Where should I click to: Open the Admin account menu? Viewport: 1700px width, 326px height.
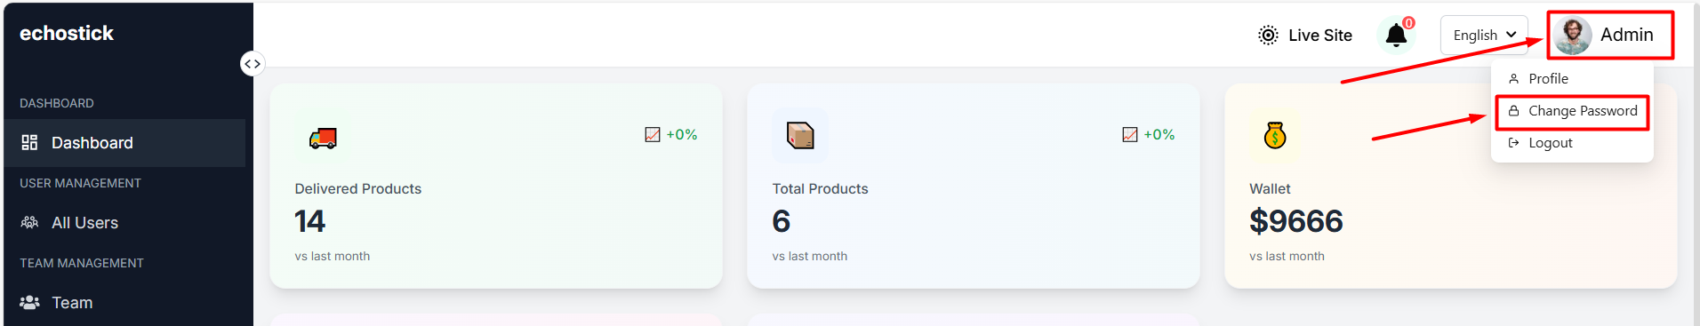1610,36
